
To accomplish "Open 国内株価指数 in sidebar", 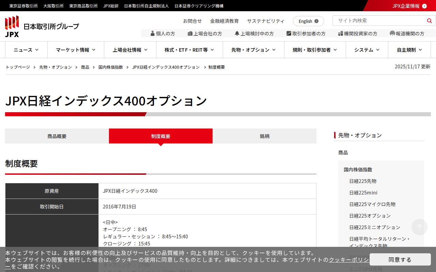I will click(x=358, y=170).
